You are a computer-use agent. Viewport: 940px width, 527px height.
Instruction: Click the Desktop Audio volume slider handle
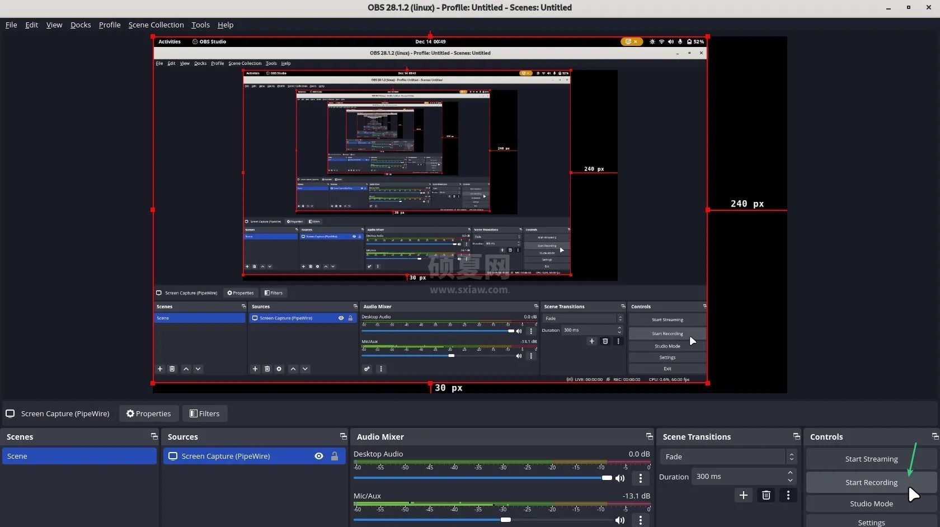607,478
